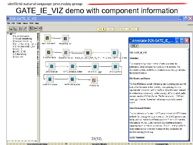Open the Help menu
Screen dimensions: 193x145
coord(37,23)
